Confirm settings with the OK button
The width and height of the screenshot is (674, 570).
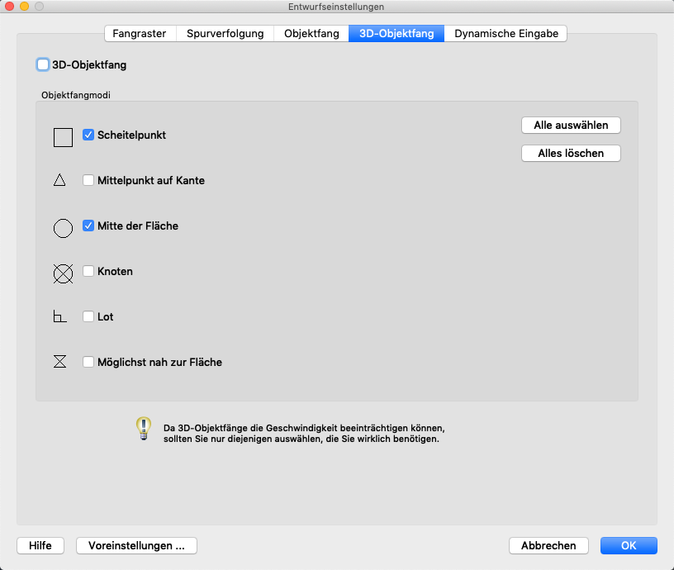[629, 545]
